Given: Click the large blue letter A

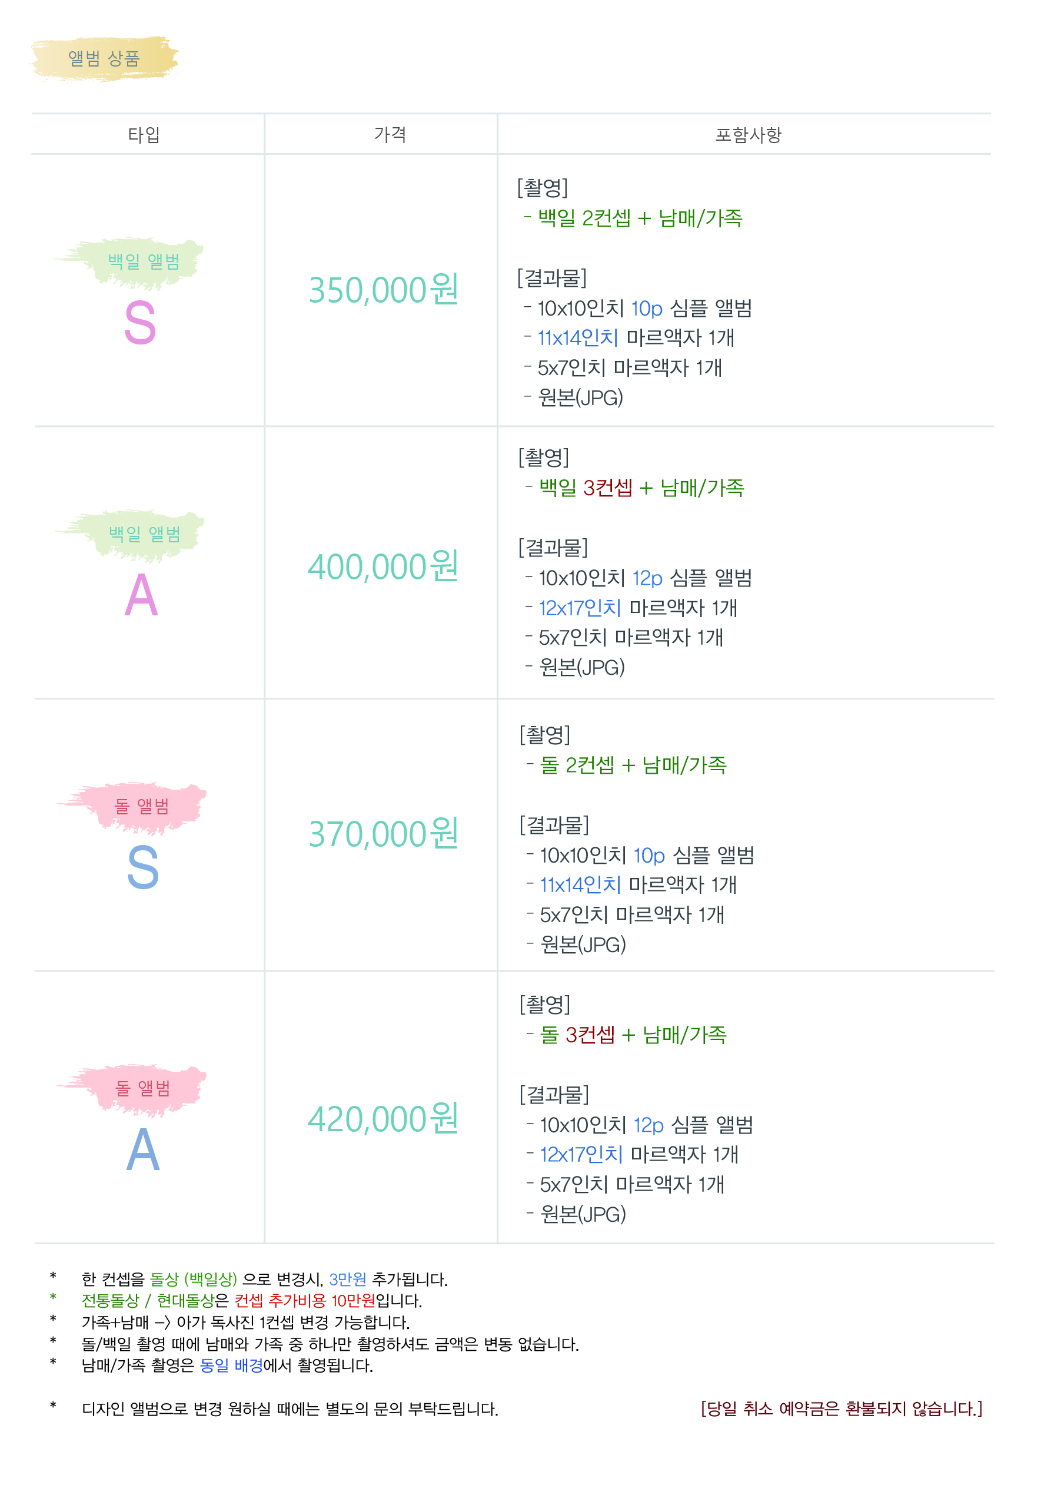Looking at the screenshot, I should coord(142,1149).
